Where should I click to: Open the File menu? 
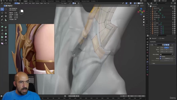pos(4,1)
